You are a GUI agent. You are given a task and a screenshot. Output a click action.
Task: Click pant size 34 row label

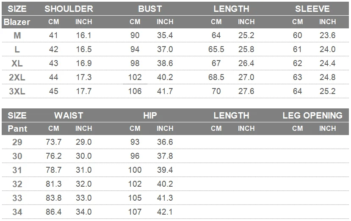pos(17,212)
